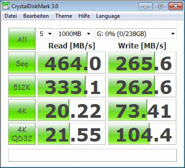This screenshot has width=185, height=168.
Task: Click the empty comment field at bottom
Action: pyautogui.click(x=92, y=155)
